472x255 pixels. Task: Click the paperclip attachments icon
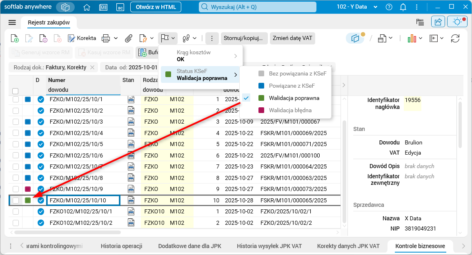point(129,38)
